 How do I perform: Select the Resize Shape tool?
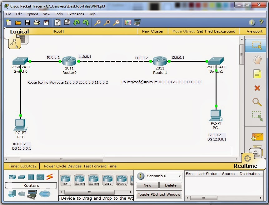[257, 116]
